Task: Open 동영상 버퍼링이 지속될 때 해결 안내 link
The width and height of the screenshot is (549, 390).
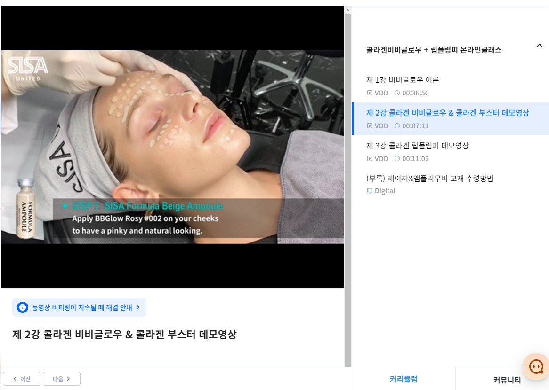Action: [82, 307]
